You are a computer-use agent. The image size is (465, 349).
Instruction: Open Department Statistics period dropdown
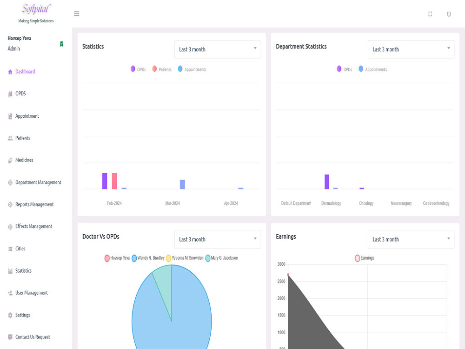tap(411, 49)
